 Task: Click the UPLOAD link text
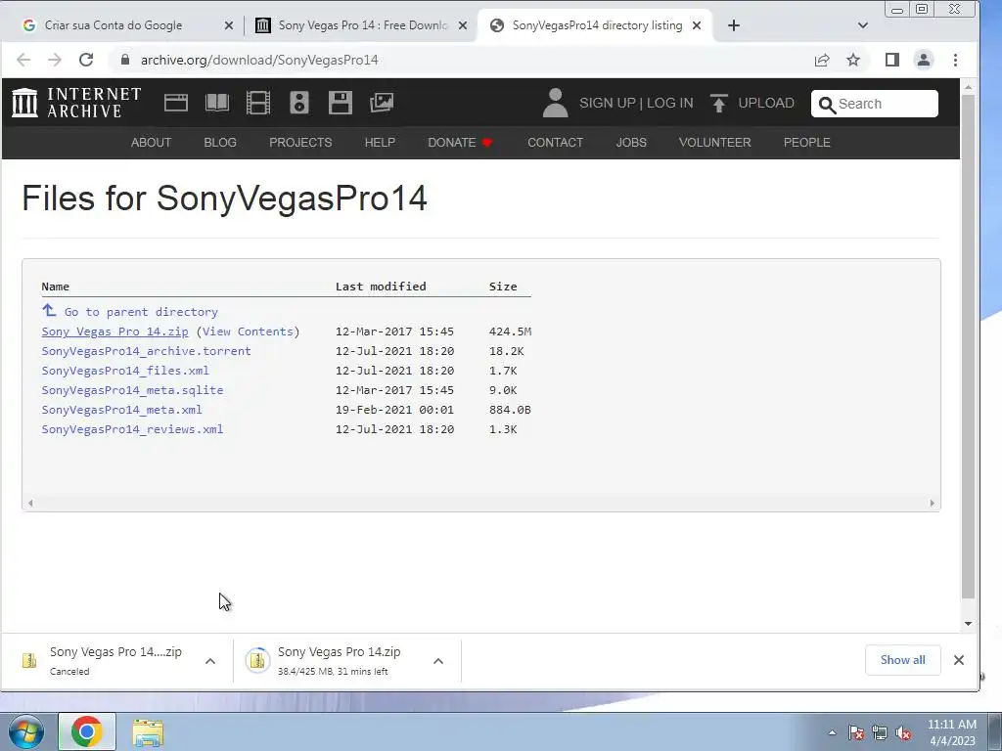coord(766,103)
